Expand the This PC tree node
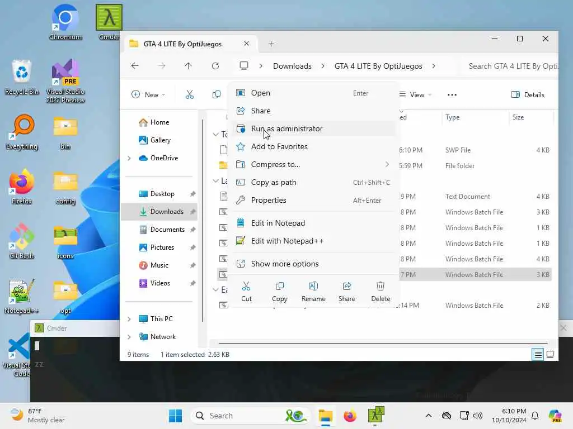 click(x=129, y=319)
